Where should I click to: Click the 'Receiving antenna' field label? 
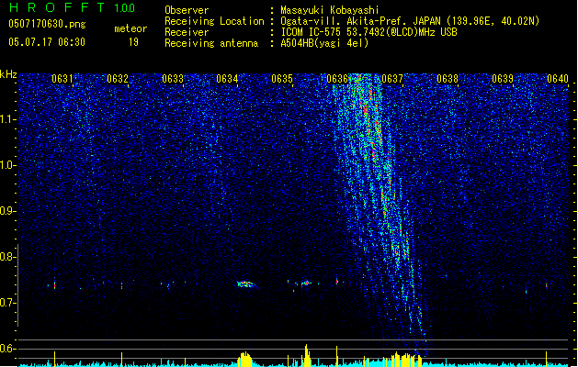click(x=211, y=43)
